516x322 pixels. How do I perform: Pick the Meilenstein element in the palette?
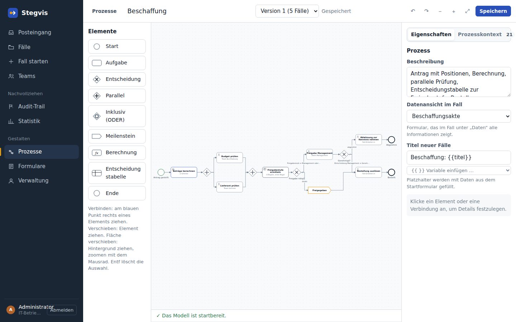point(117,136)
